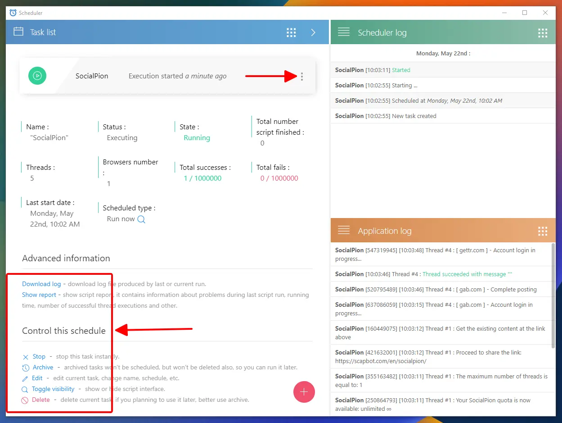Click the prohibited icon beside Delete
This screenshot has width=562, height=423.
[x=25, y=400]
